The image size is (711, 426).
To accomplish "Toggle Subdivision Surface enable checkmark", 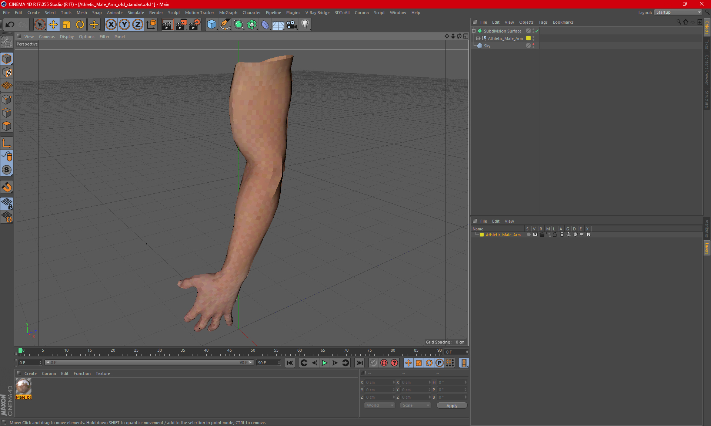I will 537,31.
